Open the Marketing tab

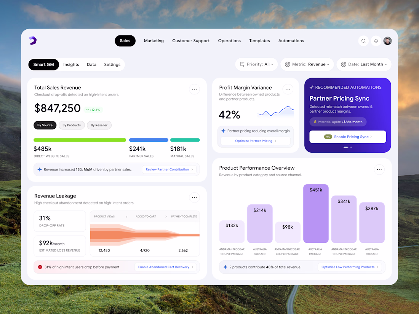[154, 41]
